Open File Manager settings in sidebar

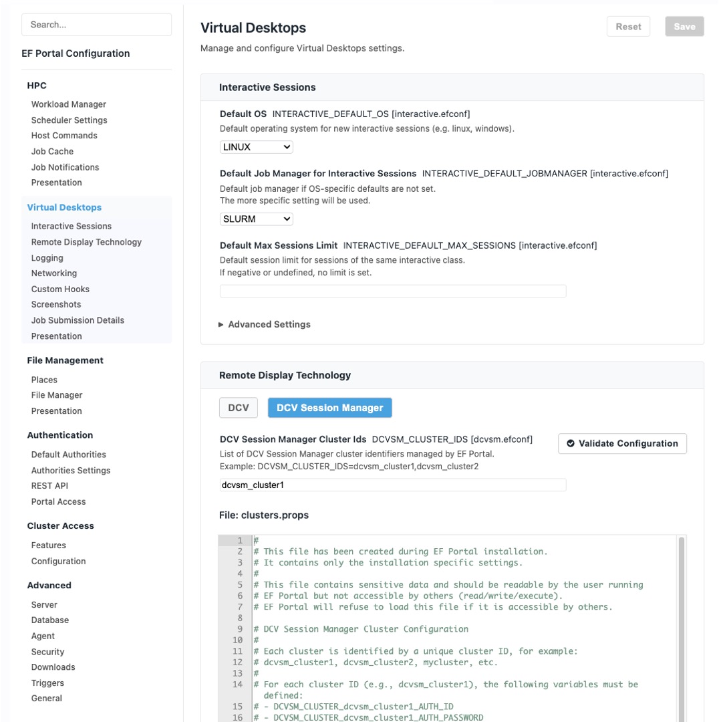click(57, 395)
